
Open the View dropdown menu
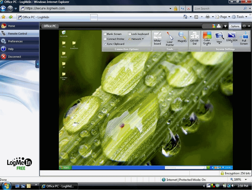[x=219, y=39]
